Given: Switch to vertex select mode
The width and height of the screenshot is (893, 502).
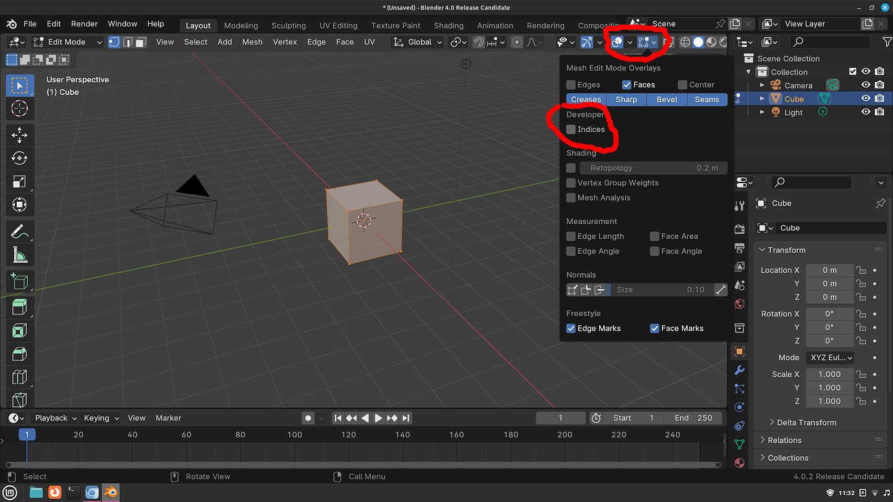Looking at the screenshot, I should pyautogui.click(x=115, y=42).
